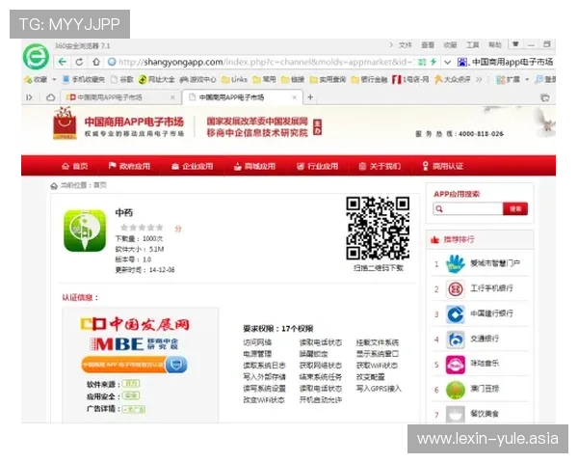
Task: Click the QR code for download
Action: click(378, 228)
